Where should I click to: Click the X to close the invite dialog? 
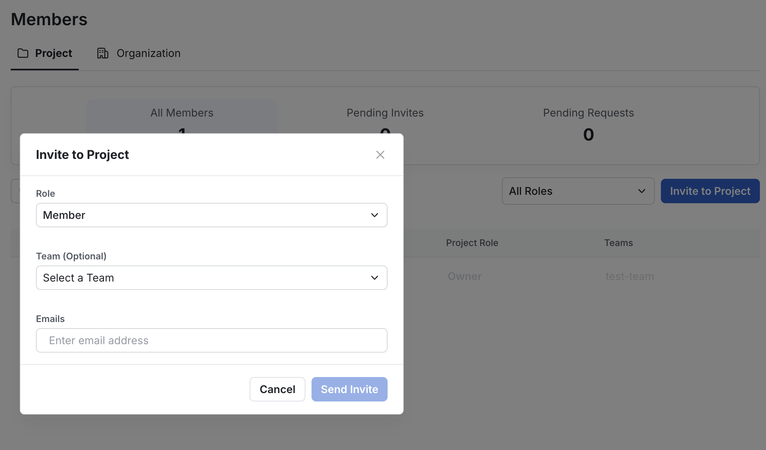click(380, 155)
